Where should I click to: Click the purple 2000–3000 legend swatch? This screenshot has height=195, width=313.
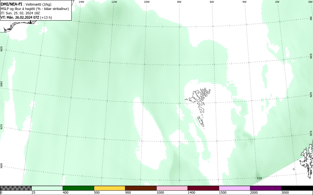tap(266, 188)
